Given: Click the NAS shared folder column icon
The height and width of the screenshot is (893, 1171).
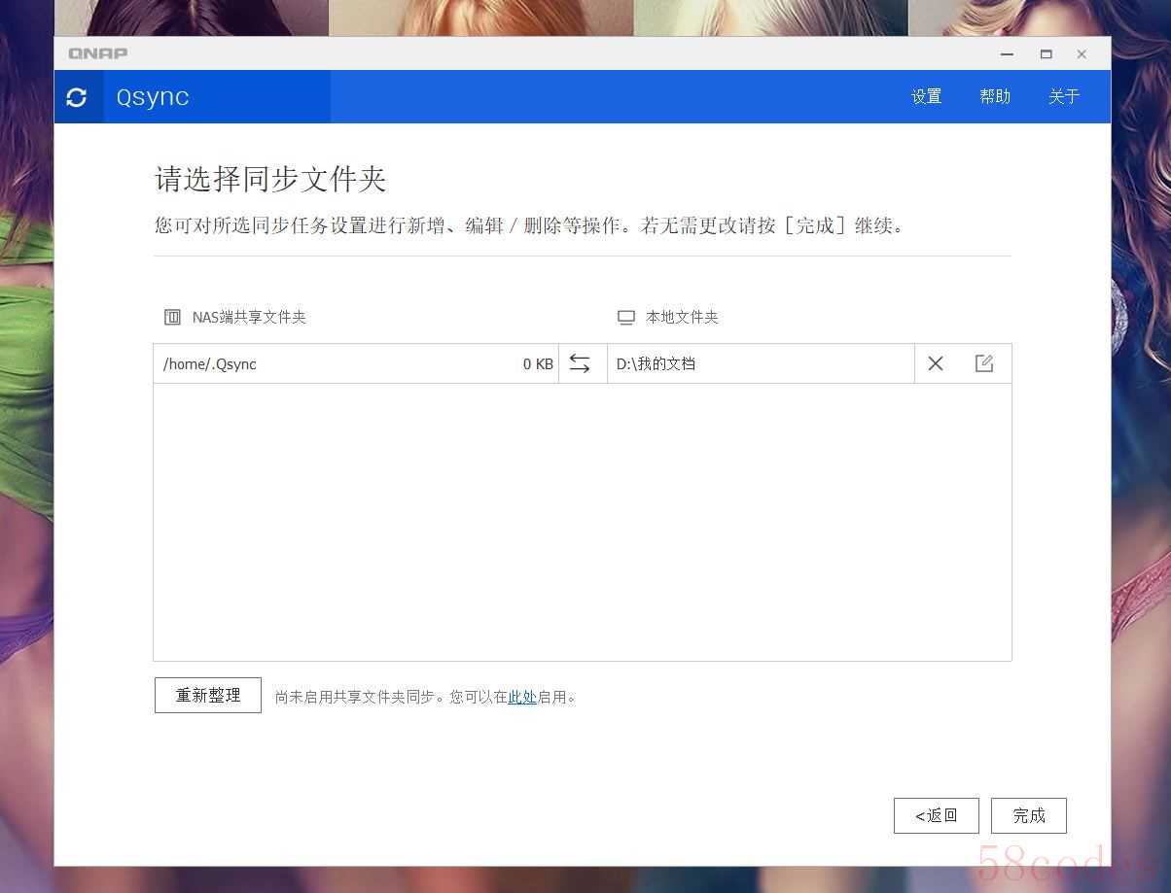Looking at the screenshot, I should click(x=173, y=317).
